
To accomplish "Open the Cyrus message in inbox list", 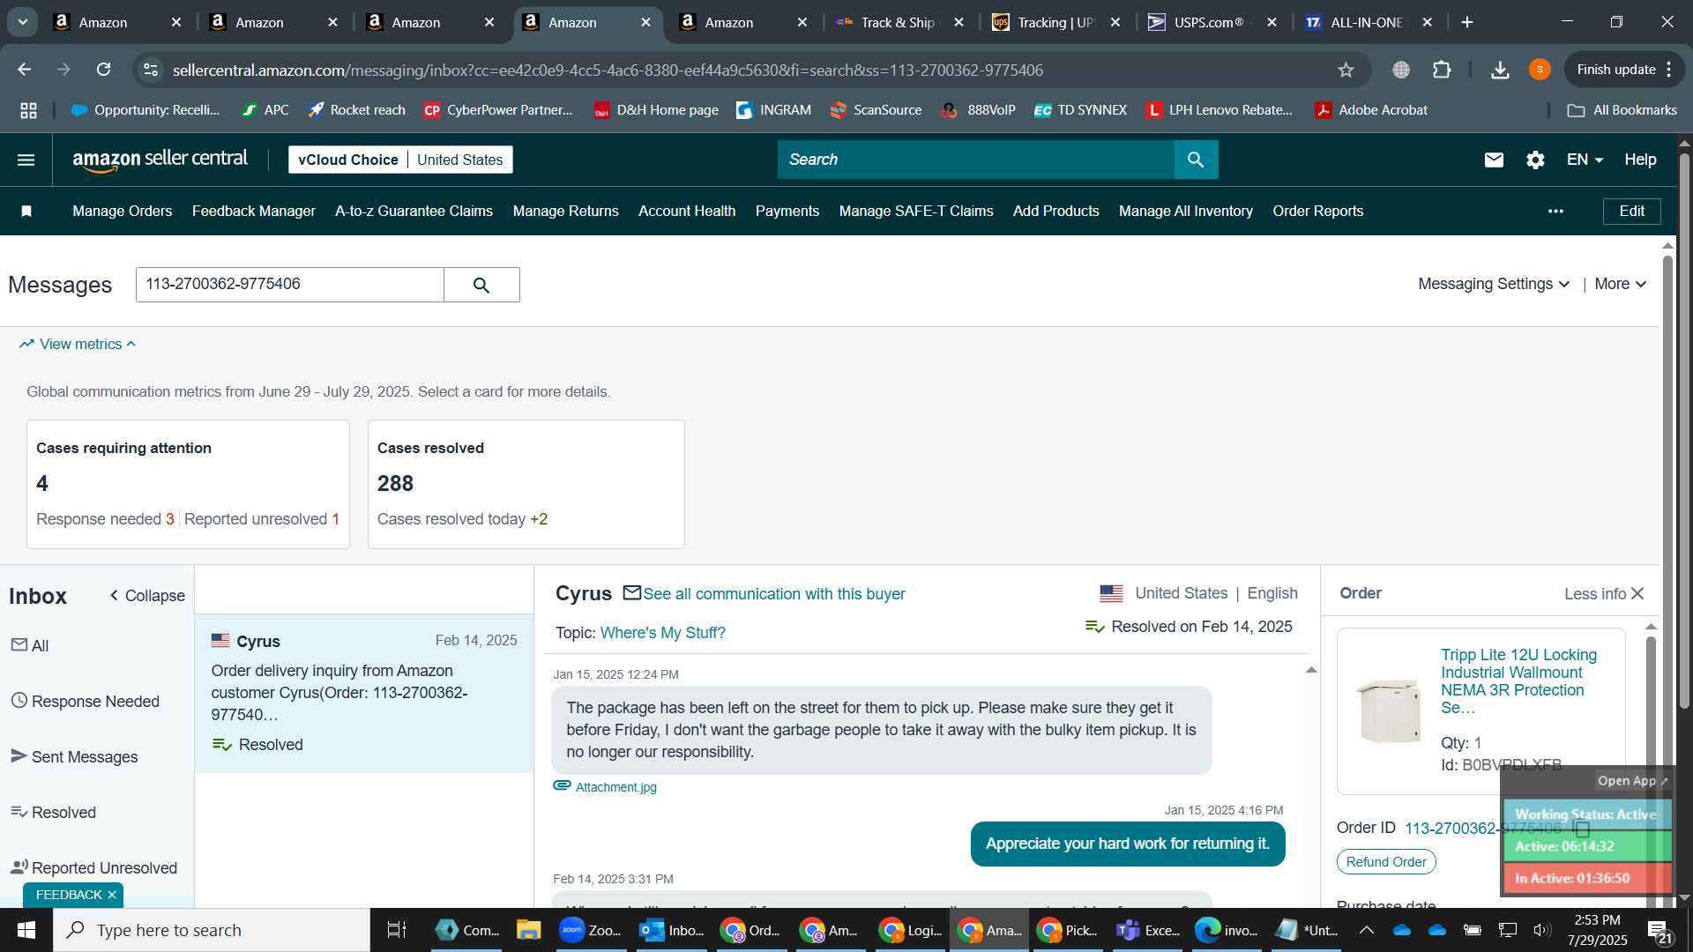I will point(363,693).
